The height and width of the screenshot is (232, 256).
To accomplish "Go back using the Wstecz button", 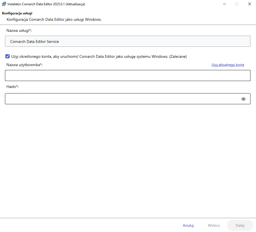I will 214,225.
